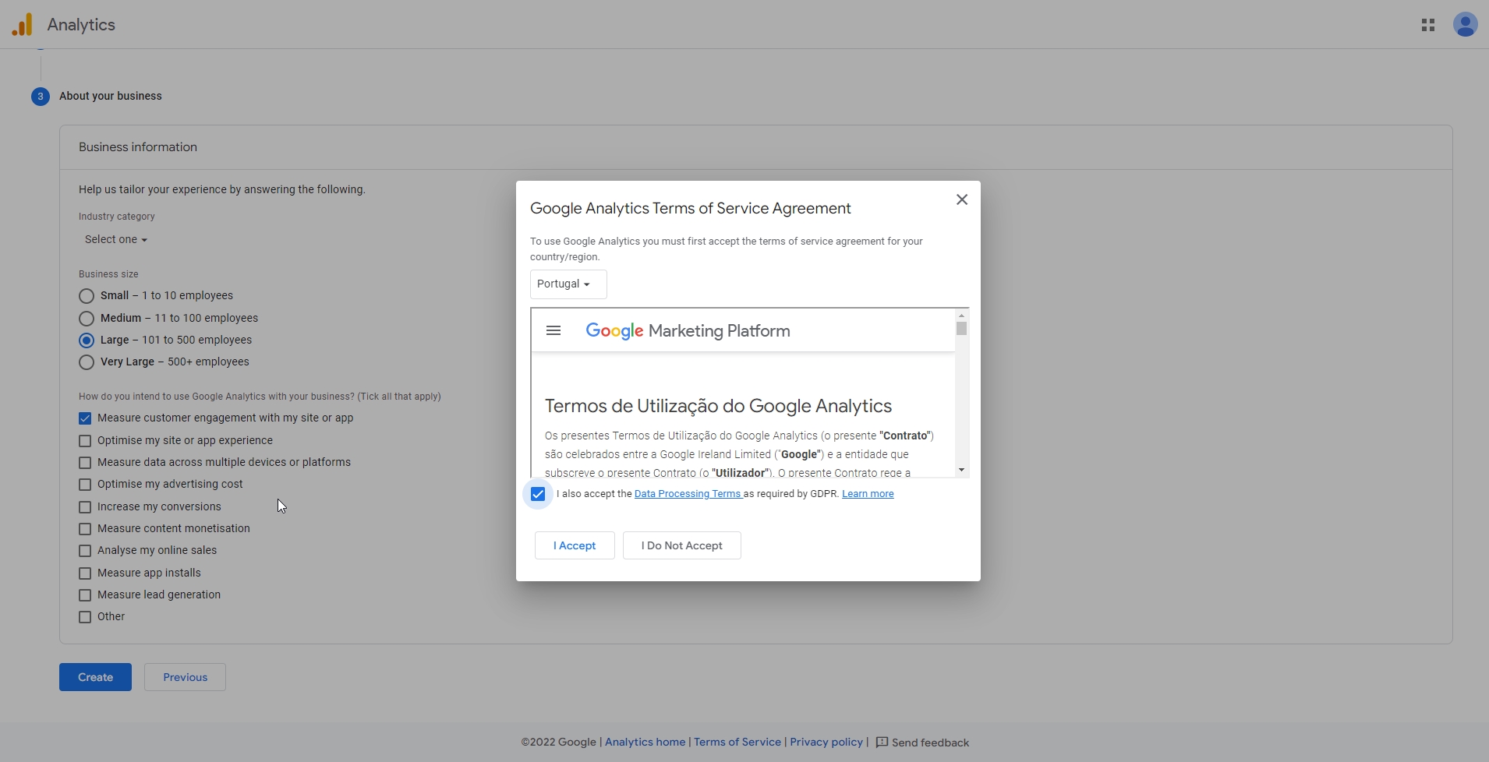The height and width of the screenshot is (762, 1489).
Task: Open the Terms of Service footer link
Action: pos(737,743)
